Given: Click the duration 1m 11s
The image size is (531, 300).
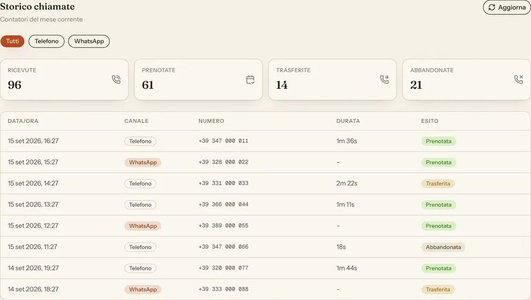Looking at the screenshot, I should (345, 205).
